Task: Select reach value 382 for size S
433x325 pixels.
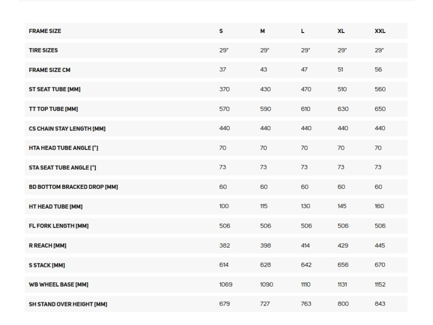Action: (225, 245)
